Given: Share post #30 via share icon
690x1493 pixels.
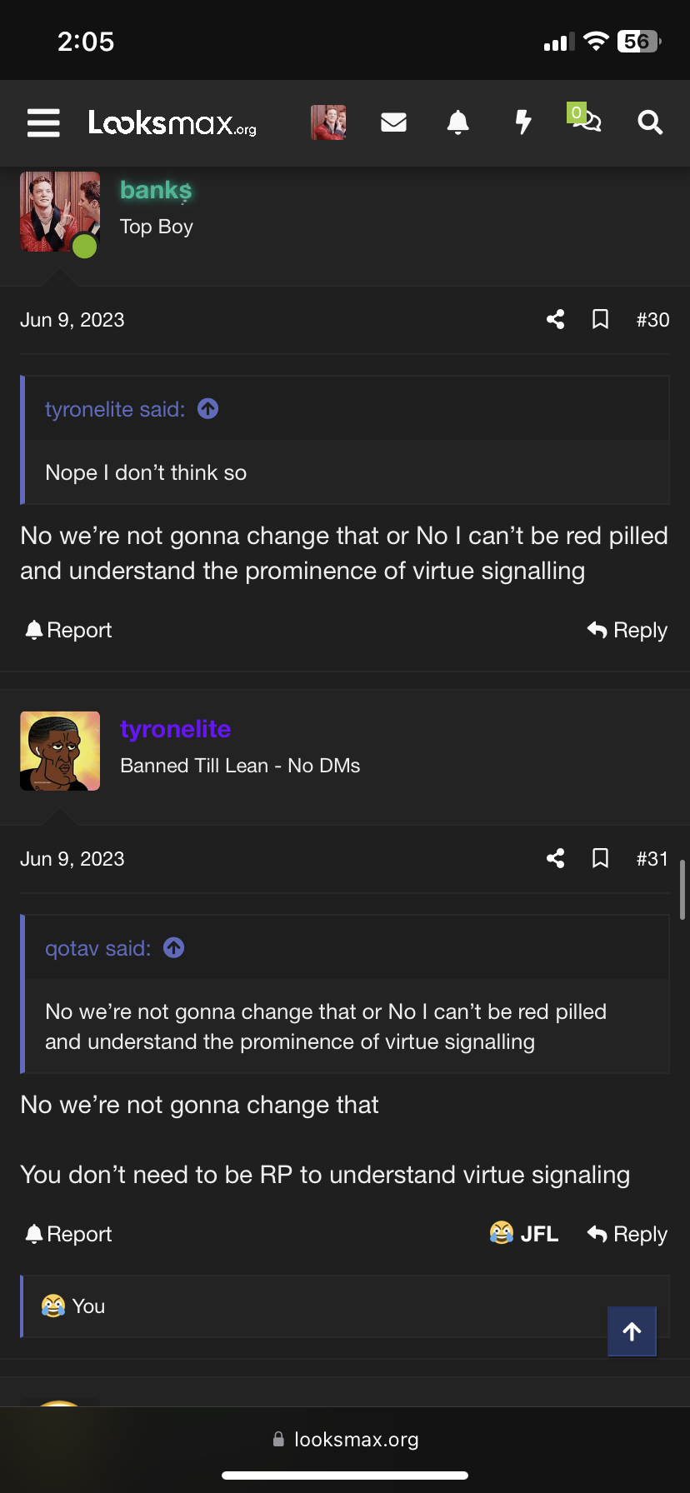Looking at the screenshot, I should click(x=555, y=319).
